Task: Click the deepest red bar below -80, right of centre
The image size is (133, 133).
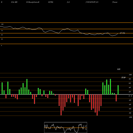Action: 97,105
